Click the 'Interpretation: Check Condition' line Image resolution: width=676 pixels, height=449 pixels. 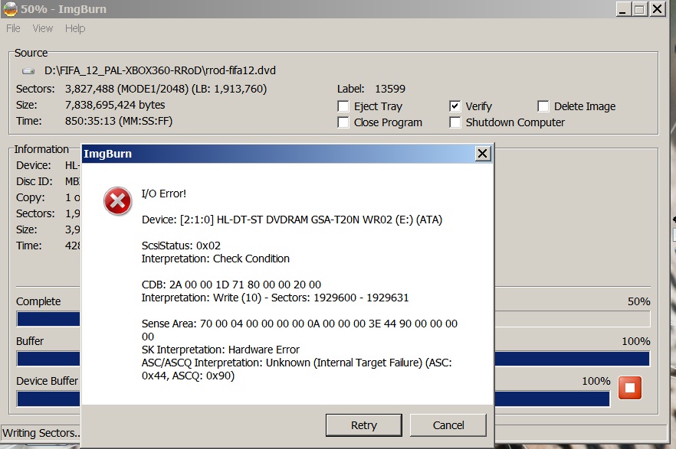point(215,259)
